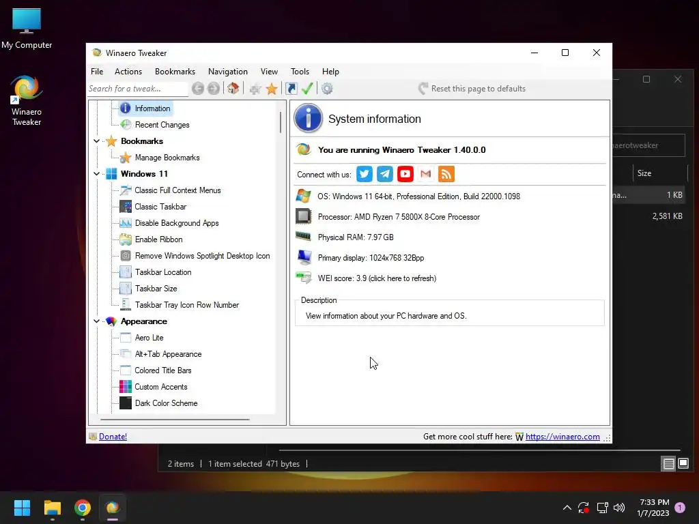Viewport: 699px width, 524px height.
Task: Click the processor chip icon
Action: [x=304, y=216]
